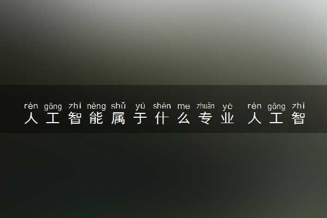
Task: Click the first 人 character at caption start
Action: (x=31, y=118)
